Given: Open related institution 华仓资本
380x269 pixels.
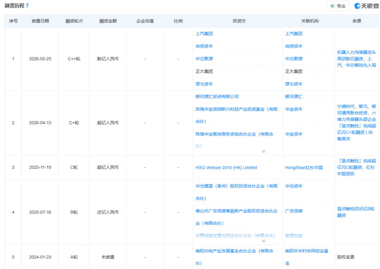Looking at the screenshot, I should [x=294, y=186].
